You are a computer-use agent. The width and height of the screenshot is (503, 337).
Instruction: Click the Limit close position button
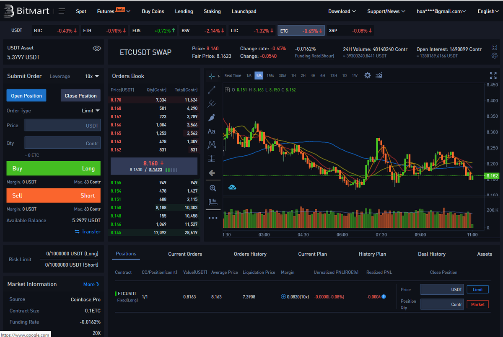477,289
